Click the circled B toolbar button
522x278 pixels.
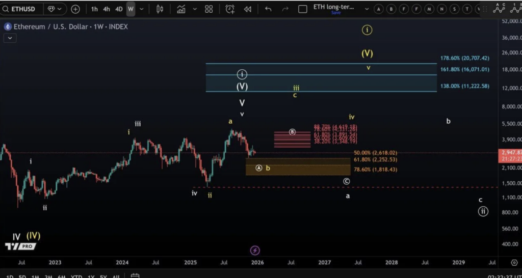(x=391, y=9)
